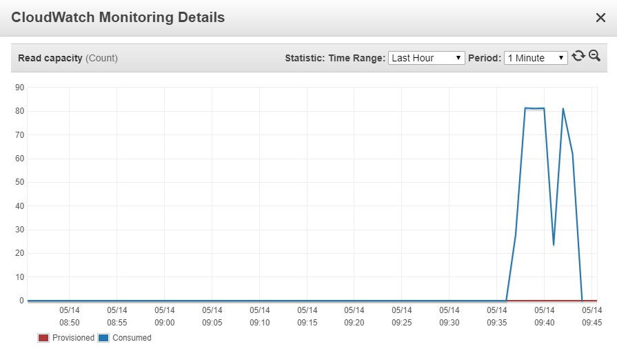This screenshot has height=351, width=617.
Task: Click the Time Range label
Action: (x=357, y=58)
